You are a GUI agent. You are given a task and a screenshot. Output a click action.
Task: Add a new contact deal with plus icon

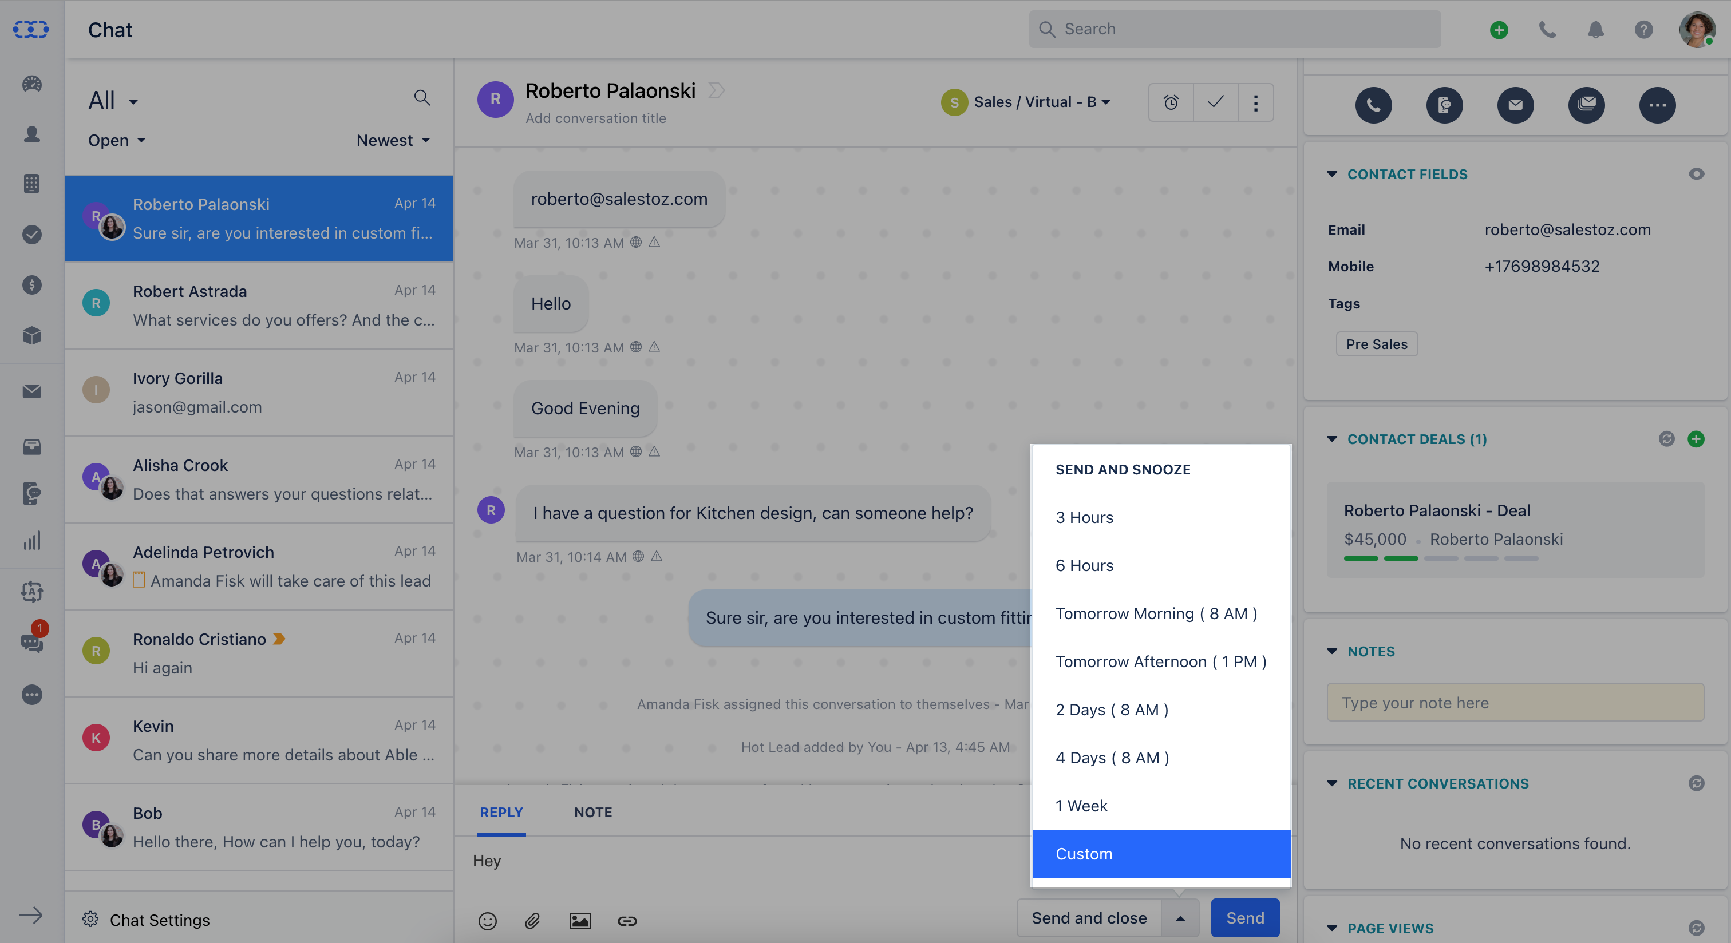[x=1696, y=439]
